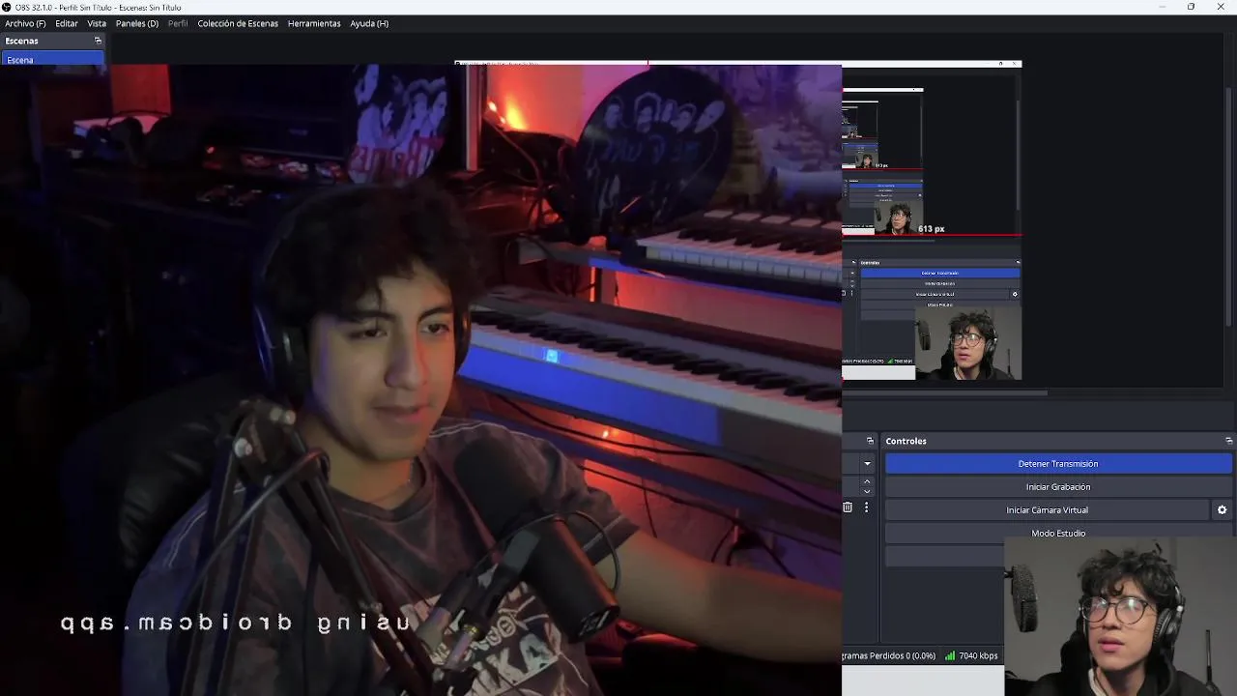This screenshot has width=1237, height=696.
Task: Click Detener Transmisión button
Action: pyautogui.click(x=1058, y=464)
